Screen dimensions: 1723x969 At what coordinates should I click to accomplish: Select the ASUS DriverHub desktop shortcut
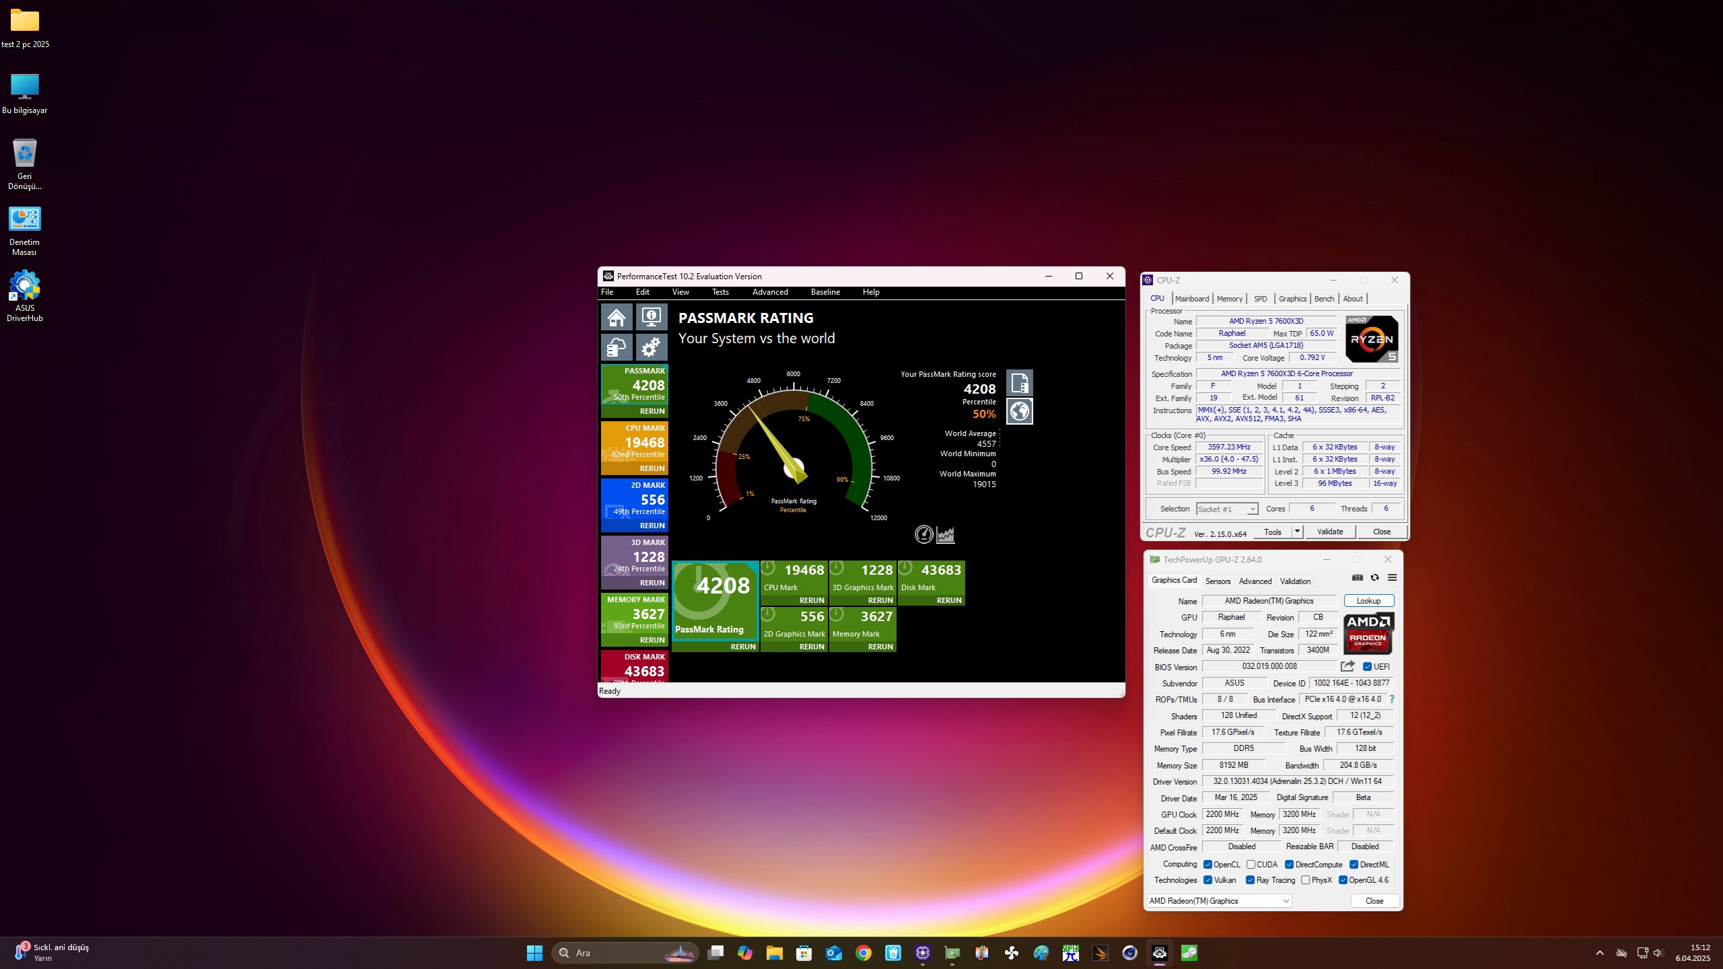click(x=25, y=297)
